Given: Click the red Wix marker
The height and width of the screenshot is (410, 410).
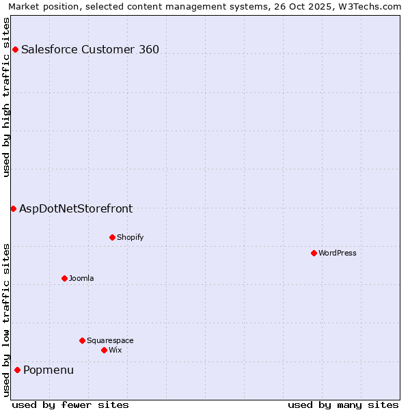Looking at the screenshot, I should click(x=104, y=350).
